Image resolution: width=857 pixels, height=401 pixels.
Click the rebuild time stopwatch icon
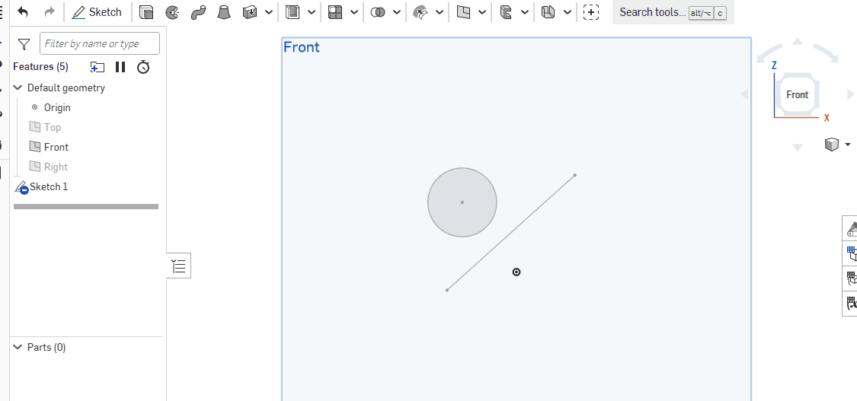point(143,67)
